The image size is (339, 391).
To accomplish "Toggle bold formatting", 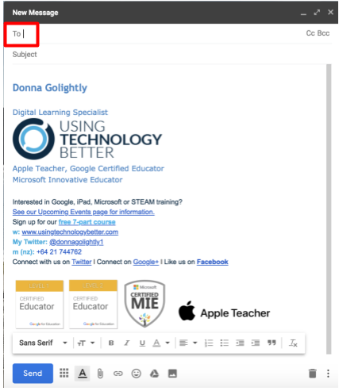I will (111, 343).
